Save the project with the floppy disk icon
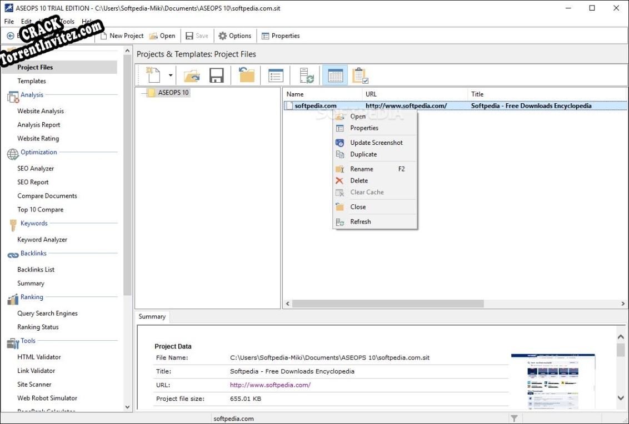Image resolution: width=629 pixels, height=424 pixels. pos(217,75)
